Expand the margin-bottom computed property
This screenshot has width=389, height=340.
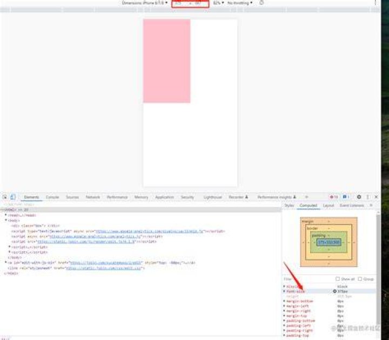pos(284,301)
